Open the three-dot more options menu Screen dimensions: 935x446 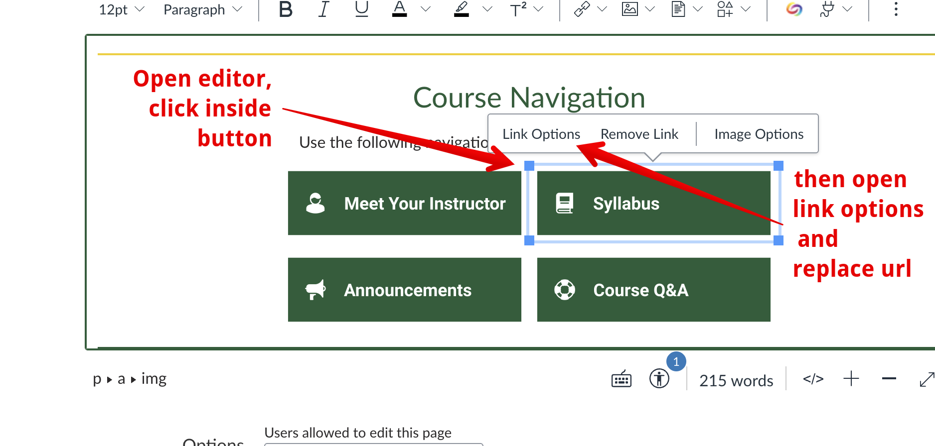pos(896,9)
